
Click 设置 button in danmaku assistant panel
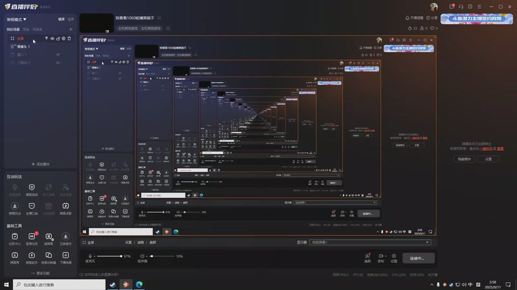[x=489, y=159]
